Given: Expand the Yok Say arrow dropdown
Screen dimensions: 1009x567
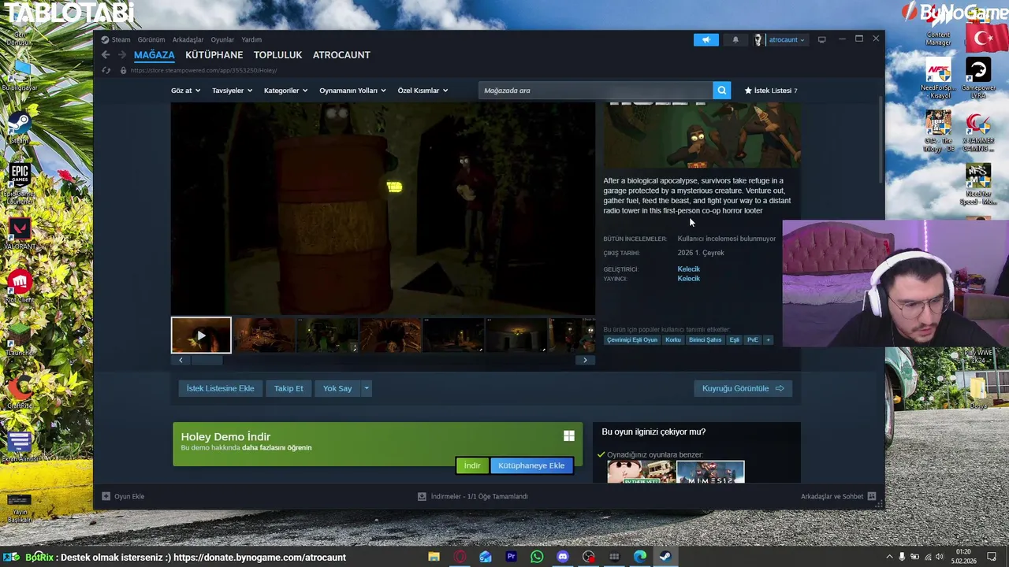Looking at the screenshot, I should [x=367, y=388].
